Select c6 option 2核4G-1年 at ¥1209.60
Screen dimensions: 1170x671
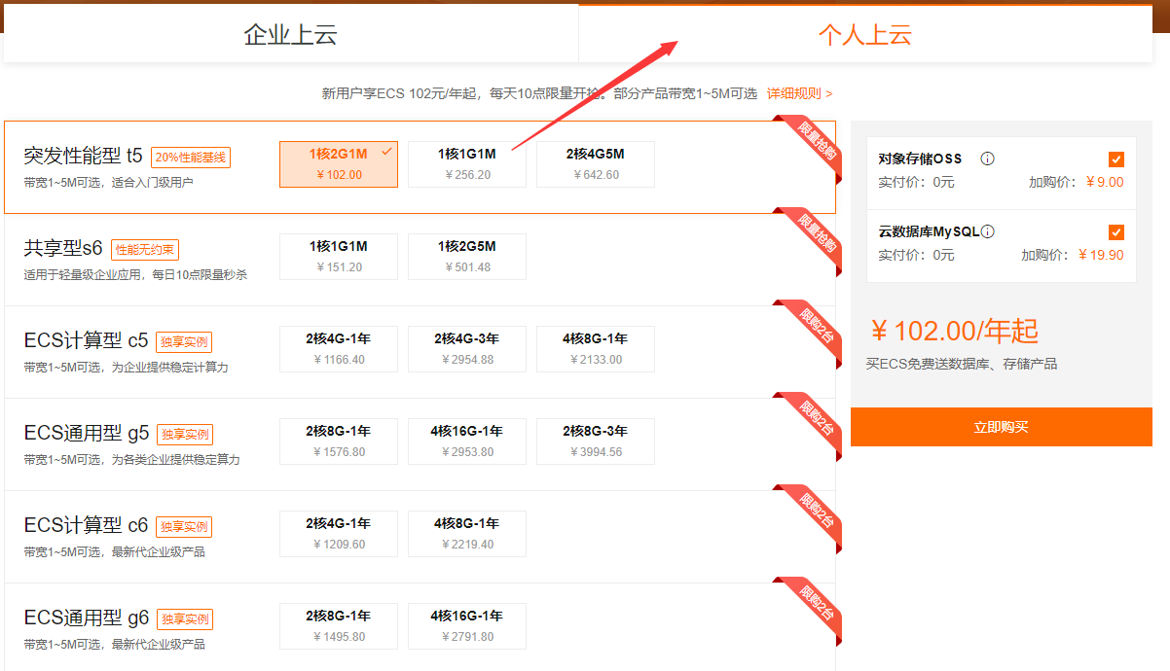click(339, 534)
